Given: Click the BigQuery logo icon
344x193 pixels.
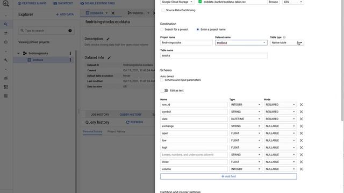Looking at the screenshot, I should (6, 3).
